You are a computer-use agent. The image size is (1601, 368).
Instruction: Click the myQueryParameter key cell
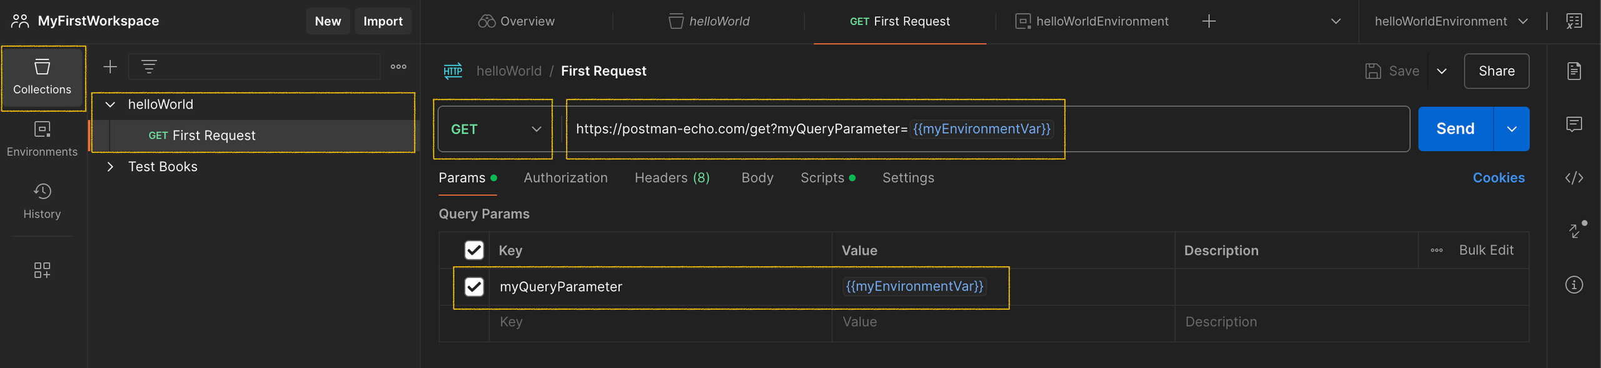660,287
